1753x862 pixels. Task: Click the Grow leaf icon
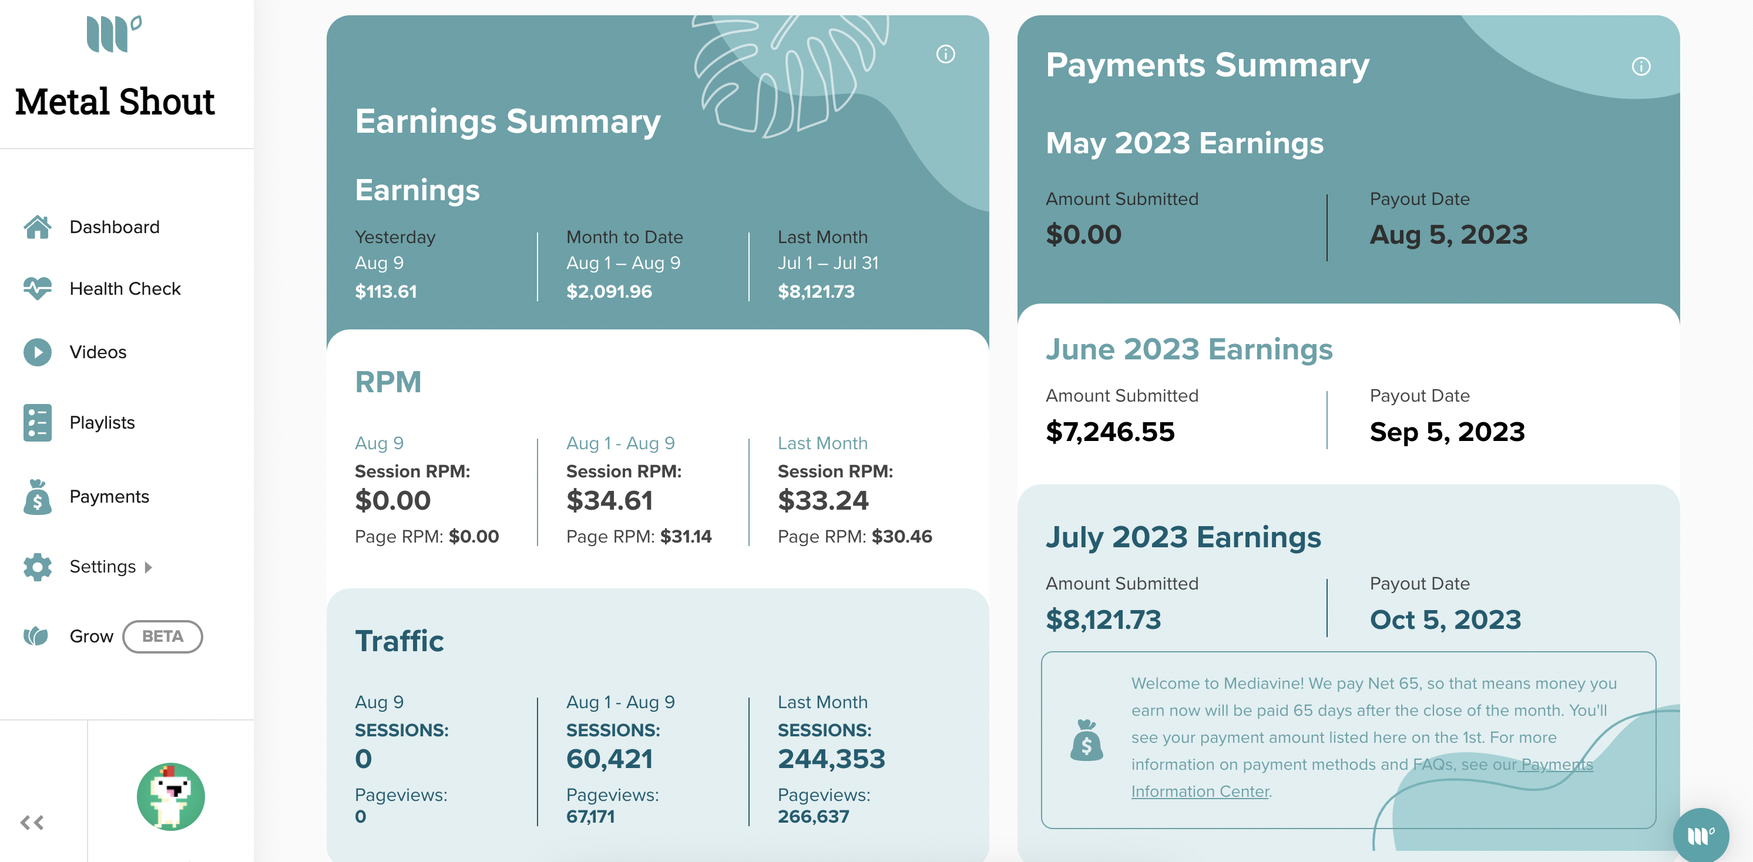(36, 636)
